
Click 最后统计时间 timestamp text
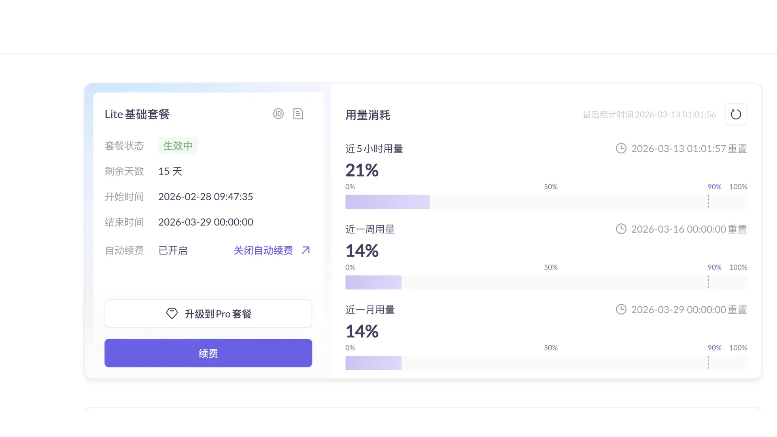649,115
